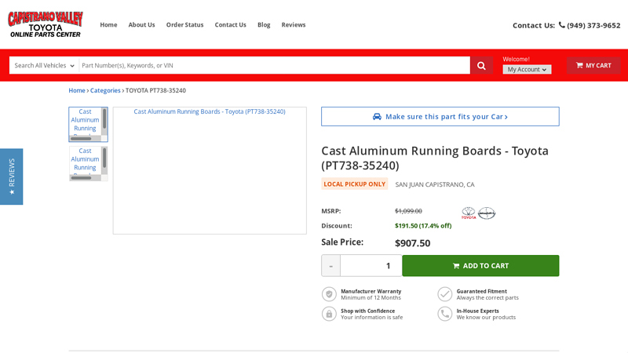Viewport: 628px width, 353px height.
Task: Click the magnifying glass search button
Action: pos(481,65)
